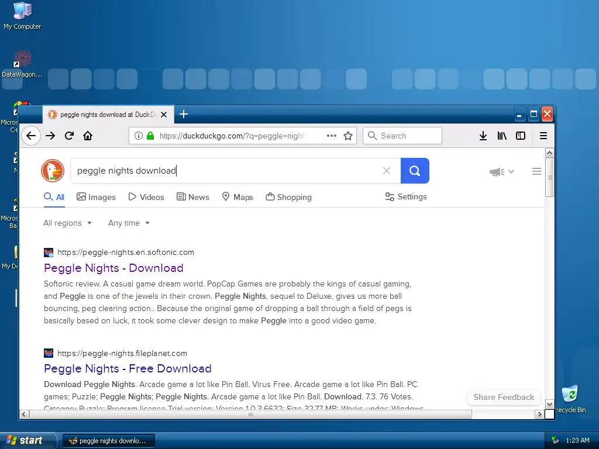599x449 pixels.
Task: Go to the Firefox home page
Action: coord(88,136)
